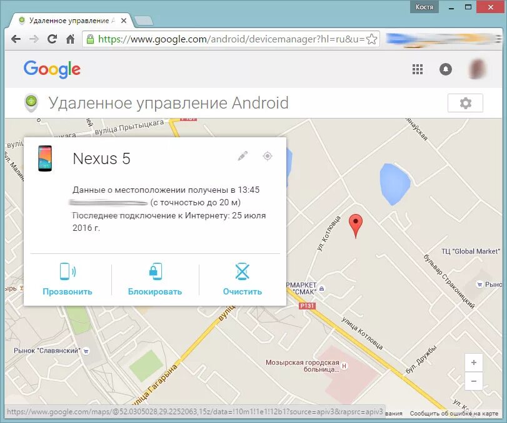
Task: Ring the device via Прозвонить
Action: (68, 280)
